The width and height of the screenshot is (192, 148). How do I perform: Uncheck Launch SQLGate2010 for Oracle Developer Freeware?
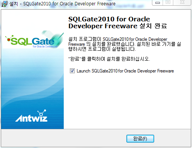click(72, 71)
